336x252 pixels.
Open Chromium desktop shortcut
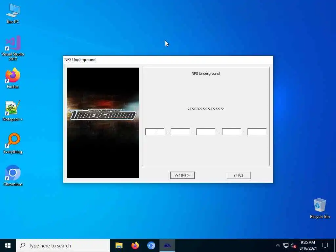(x=13, y=176)
